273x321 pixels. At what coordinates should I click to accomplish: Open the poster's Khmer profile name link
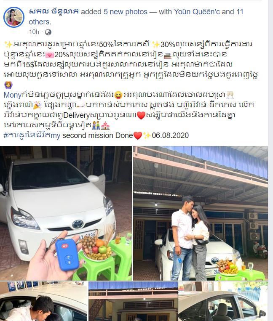point(54,12)
